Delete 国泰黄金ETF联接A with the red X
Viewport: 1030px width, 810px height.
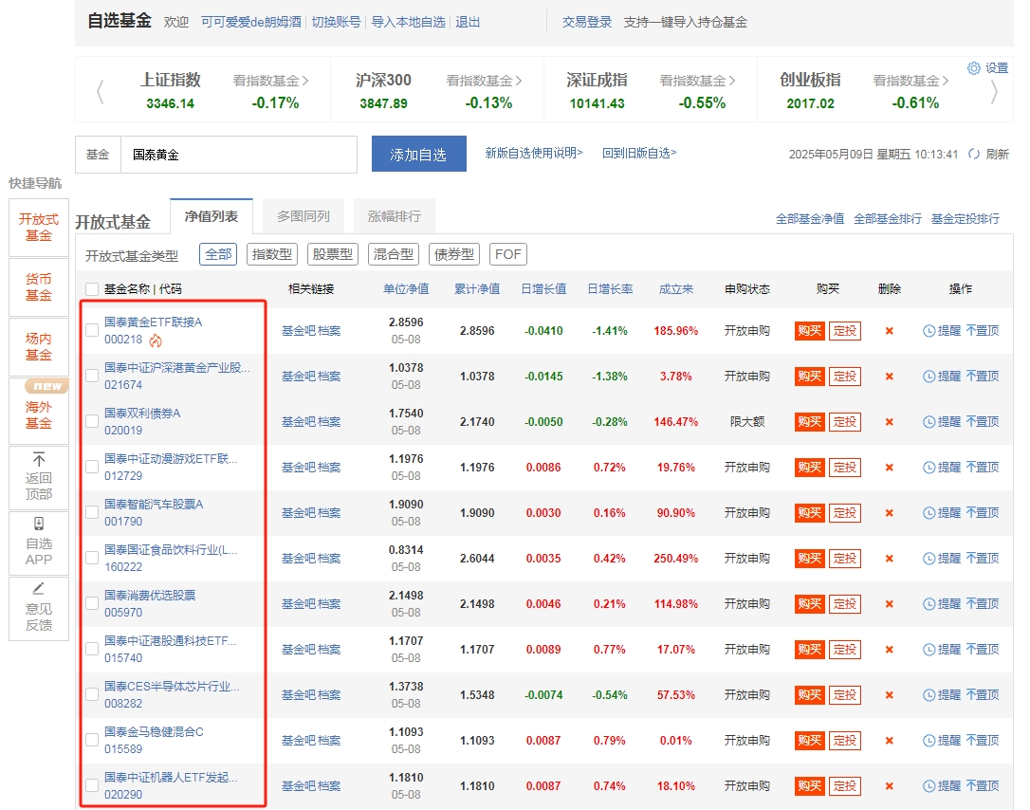[889, 331]
